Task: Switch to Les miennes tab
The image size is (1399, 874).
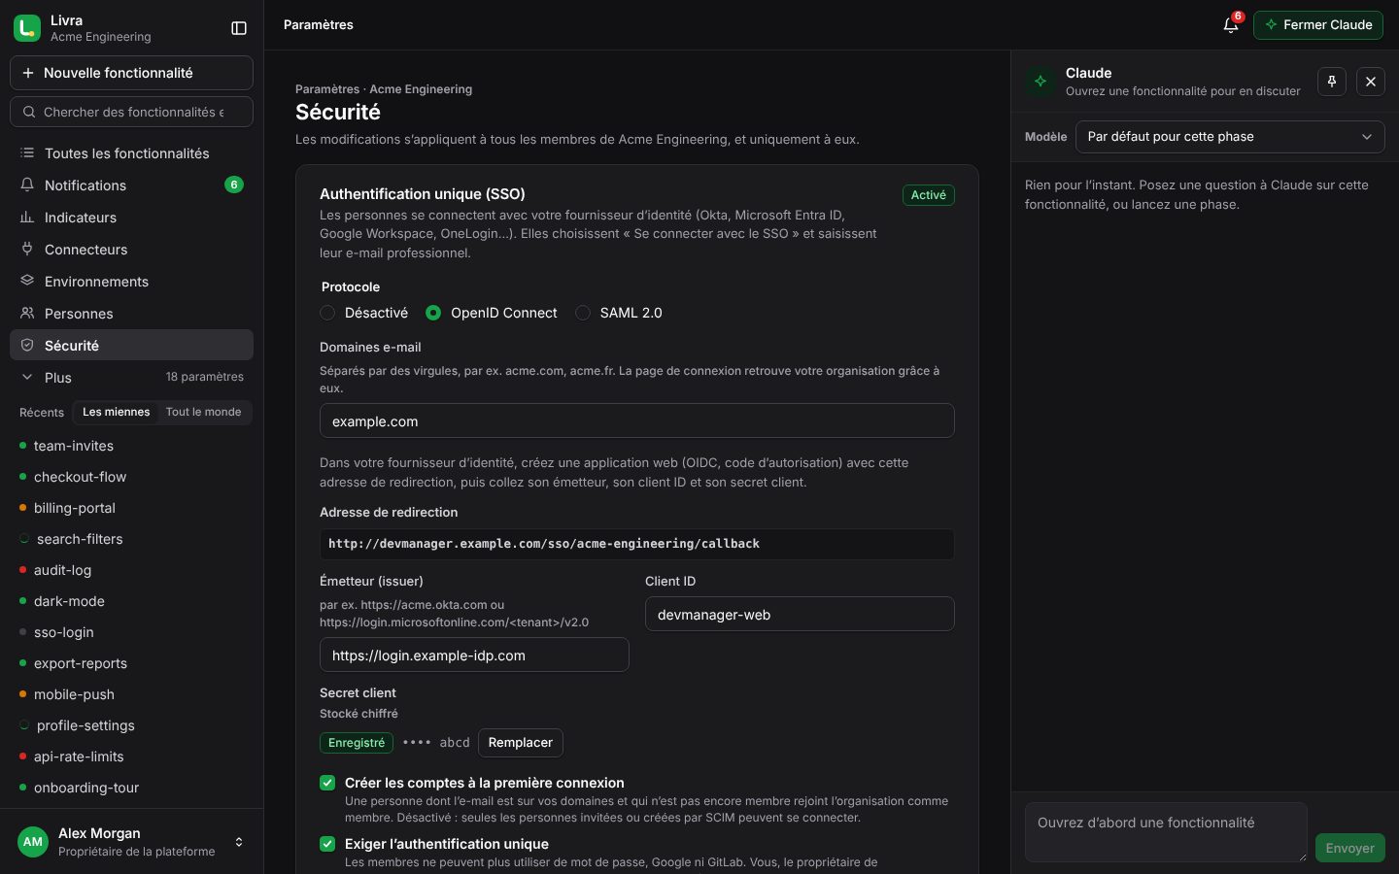Action: [x=117, y=412]
